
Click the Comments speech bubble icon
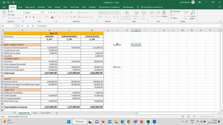(220, 7)
